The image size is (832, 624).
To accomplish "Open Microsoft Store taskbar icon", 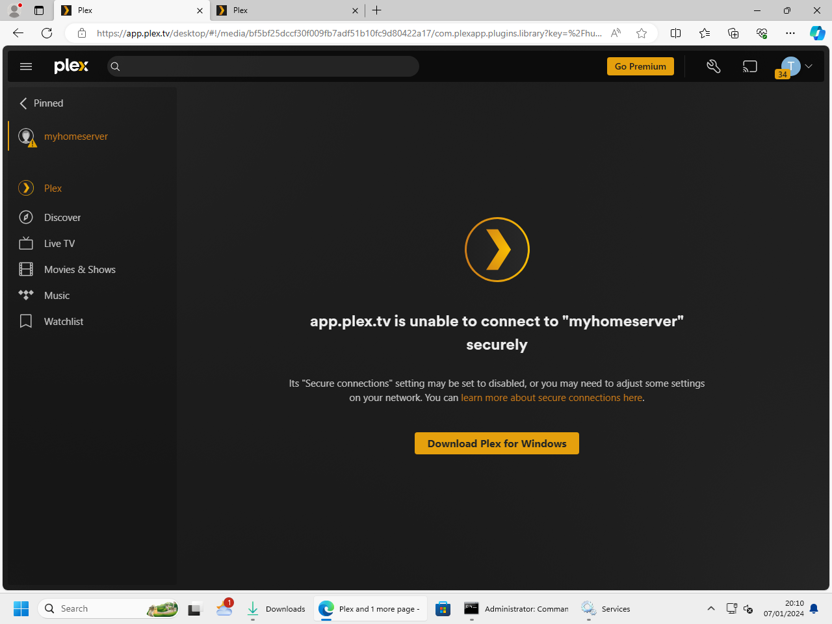I will point(443,609).
